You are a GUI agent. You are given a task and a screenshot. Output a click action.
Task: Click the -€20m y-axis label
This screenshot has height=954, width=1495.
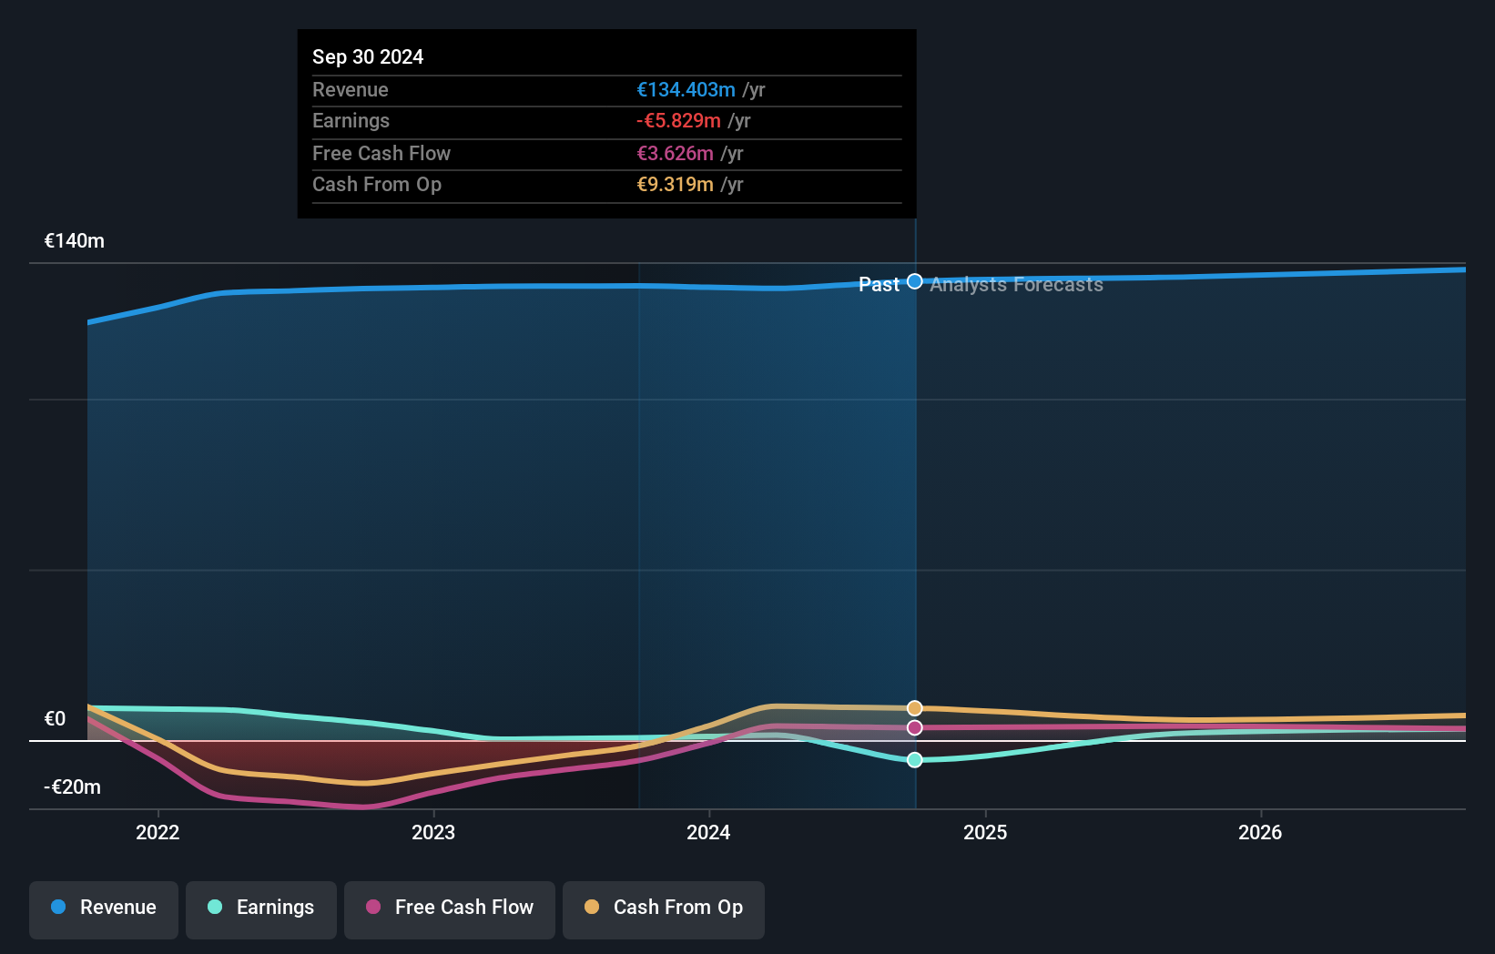coord(73,787)
